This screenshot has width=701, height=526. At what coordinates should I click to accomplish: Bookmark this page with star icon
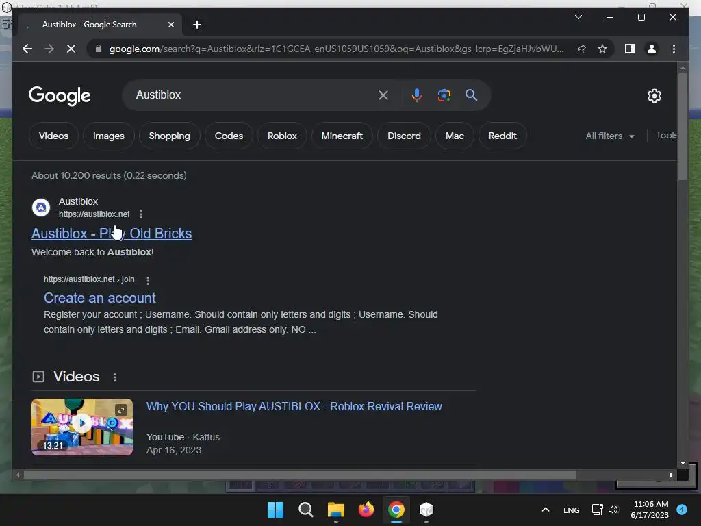(602, 49)
